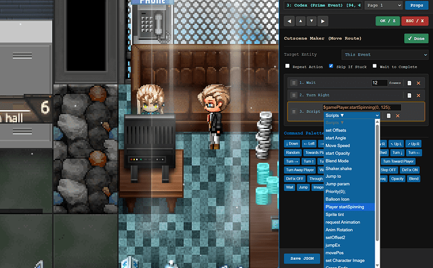Toggle the Repeat Action checkbox
The width and height of the screenshot is (433, 268).
pos(287,66)
